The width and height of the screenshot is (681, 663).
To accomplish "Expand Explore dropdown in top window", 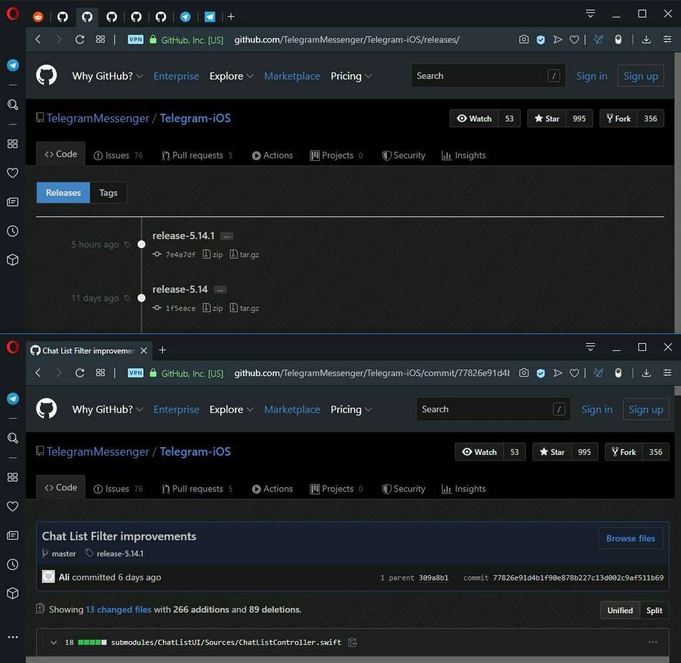I will pyautogui.click(x=231, y=76).
